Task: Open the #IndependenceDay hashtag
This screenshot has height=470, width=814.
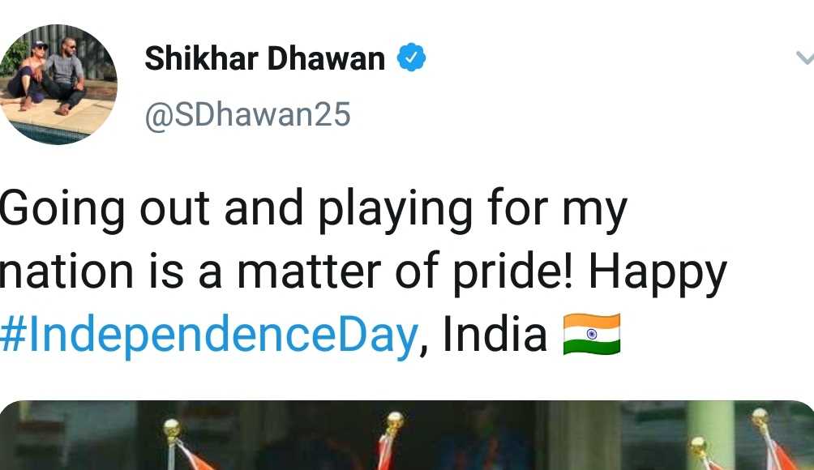Action: tap(208, 335)
